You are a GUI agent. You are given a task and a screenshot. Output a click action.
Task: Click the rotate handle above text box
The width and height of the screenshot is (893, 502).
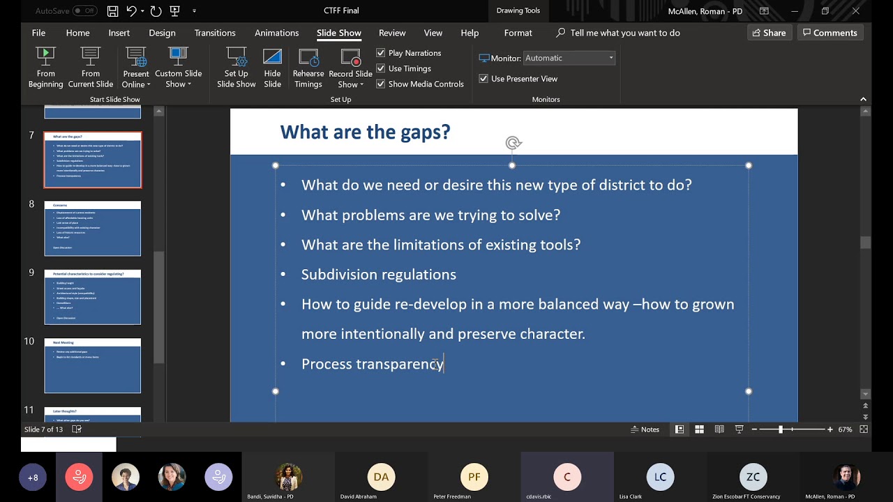pyautogui.click(x=513, y=143)
